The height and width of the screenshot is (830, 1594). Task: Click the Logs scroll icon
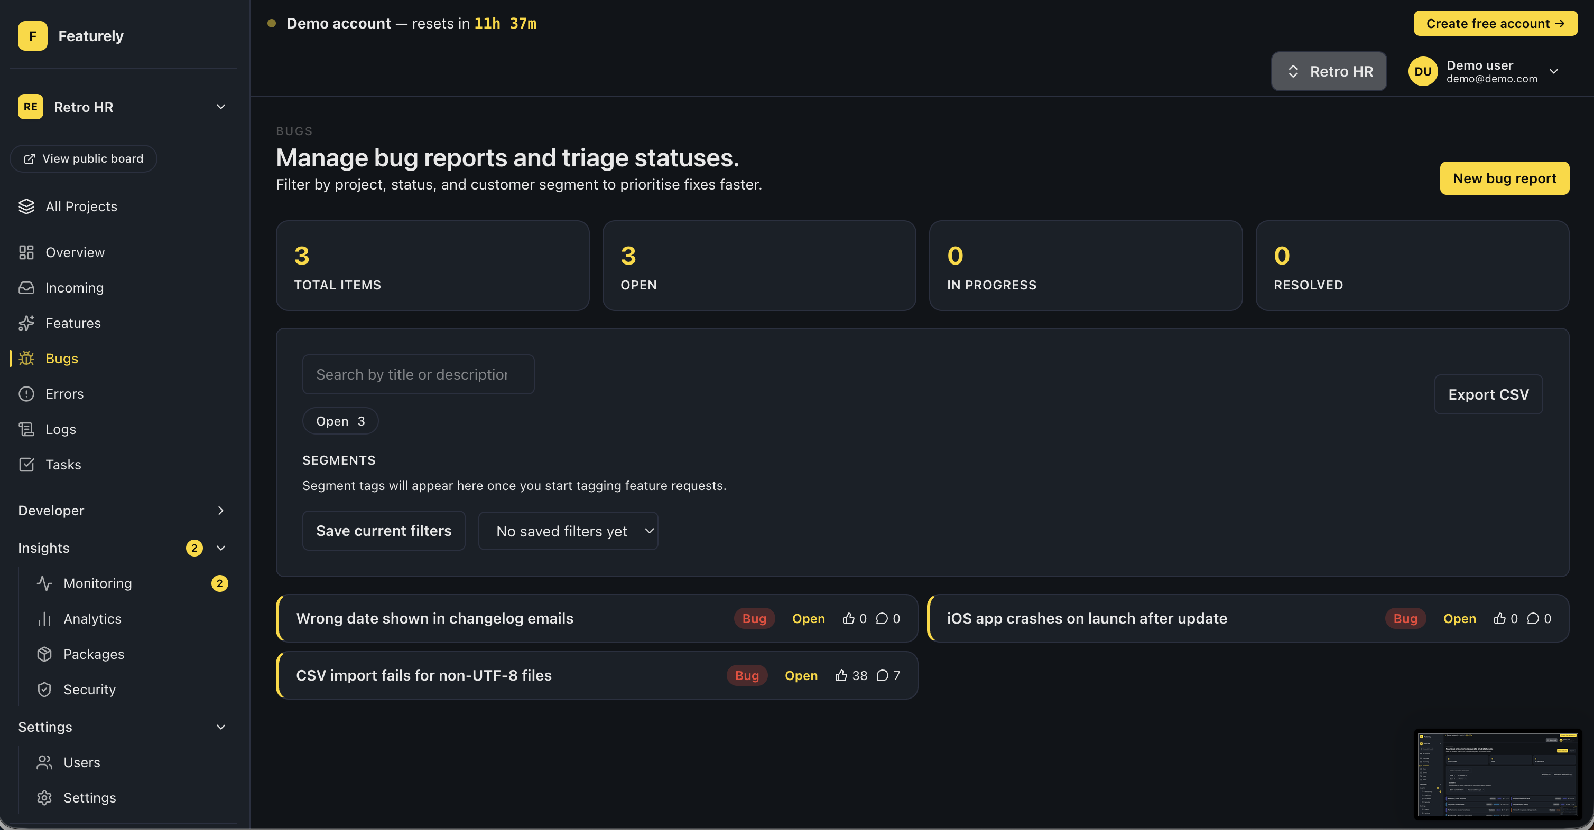[x=26, y=429]
